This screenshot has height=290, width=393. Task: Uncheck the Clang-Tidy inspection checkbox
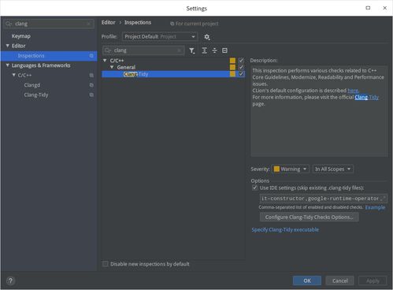click(241, 74)
